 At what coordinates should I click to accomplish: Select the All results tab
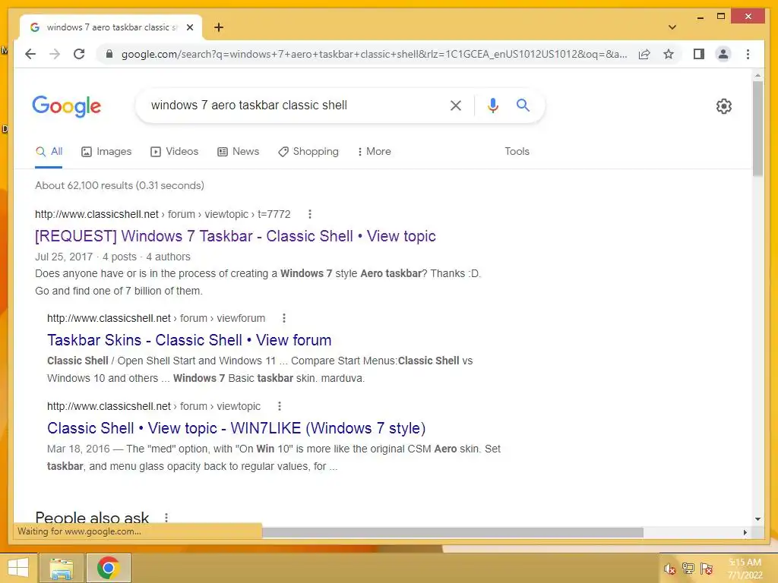(49, 152)
